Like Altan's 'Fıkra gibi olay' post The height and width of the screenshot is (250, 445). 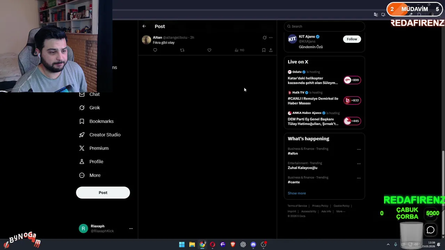[x=209, y=50]
